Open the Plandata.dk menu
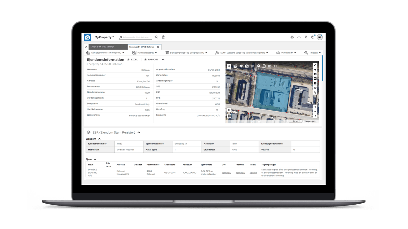Screen dimensions: 408x229 pyautogui.click(x=286, y=53)
